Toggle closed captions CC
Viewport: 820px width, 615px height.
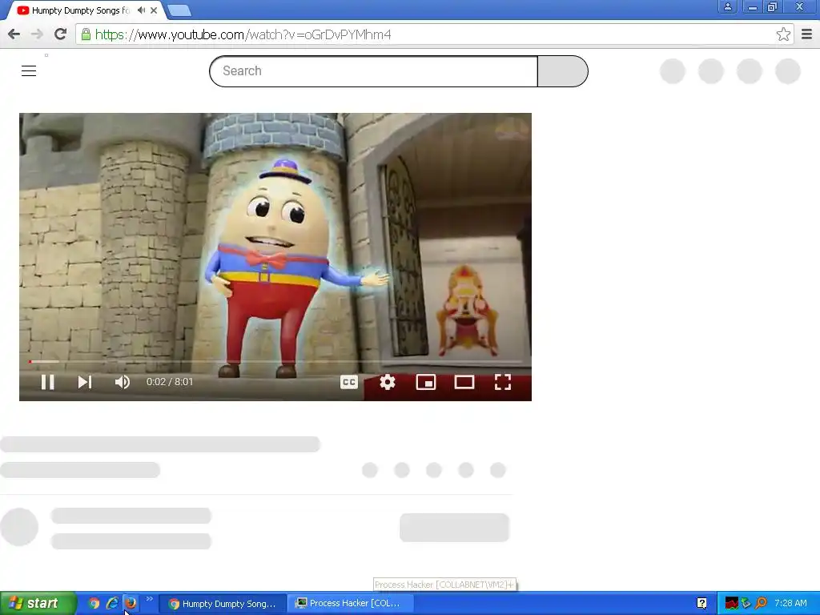349,382
